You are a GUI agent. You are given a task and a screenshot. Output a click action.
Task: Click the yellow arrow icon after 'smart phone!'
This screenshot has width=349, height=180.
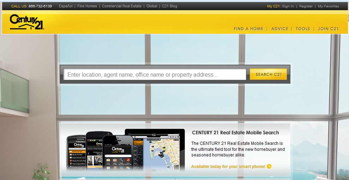pos(269,166)
